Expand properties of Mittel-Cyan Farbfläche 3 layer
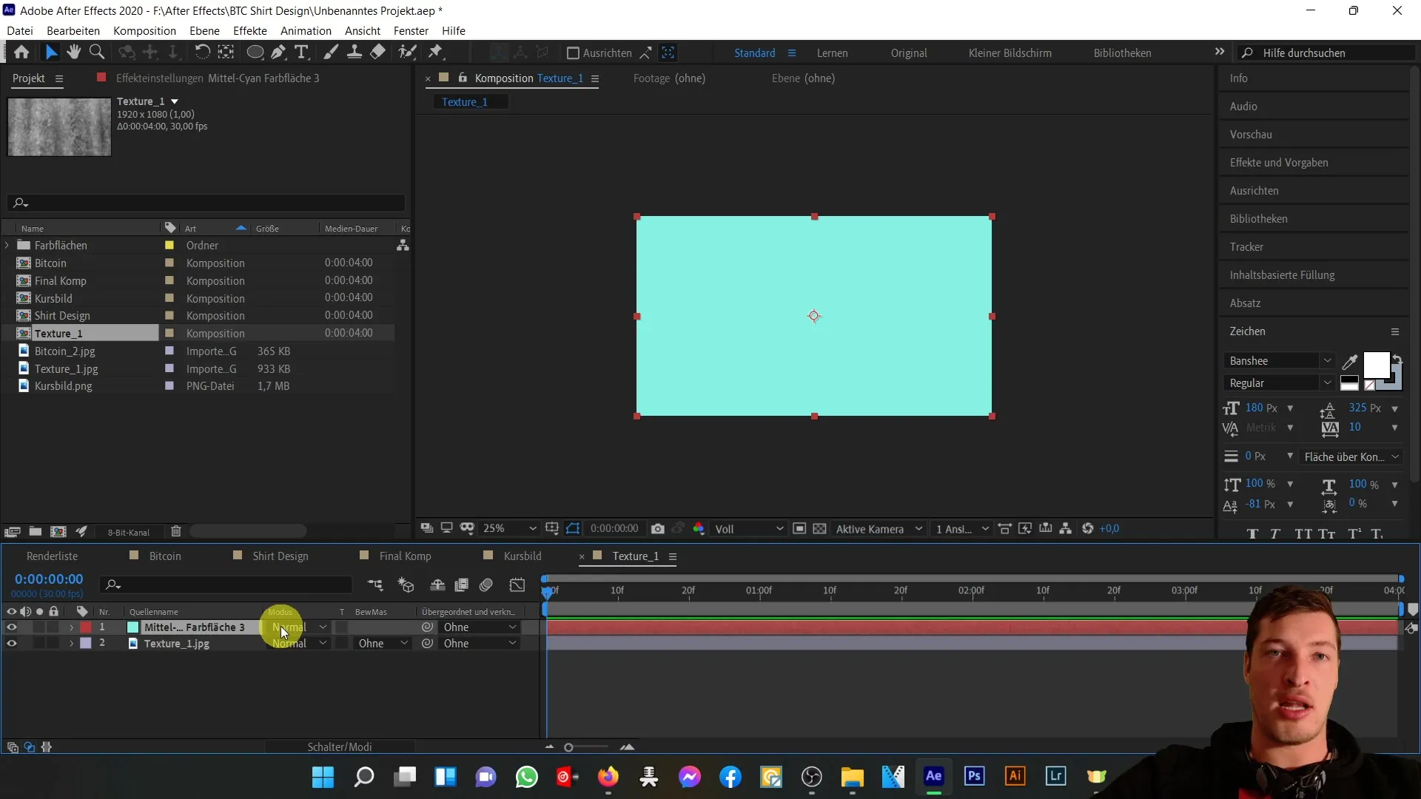The image size is (1421, 799). click(71, 627)
